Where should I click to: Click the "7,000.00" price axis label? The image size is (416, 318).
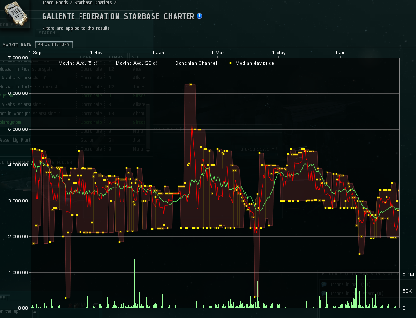(x=18, y=58)
